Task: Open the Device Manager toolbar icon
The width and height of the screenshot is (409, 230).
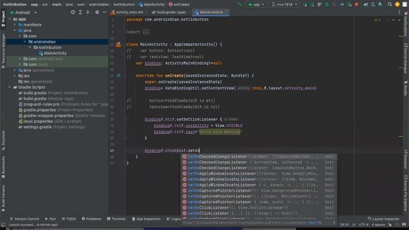Action: pos(373,4)
